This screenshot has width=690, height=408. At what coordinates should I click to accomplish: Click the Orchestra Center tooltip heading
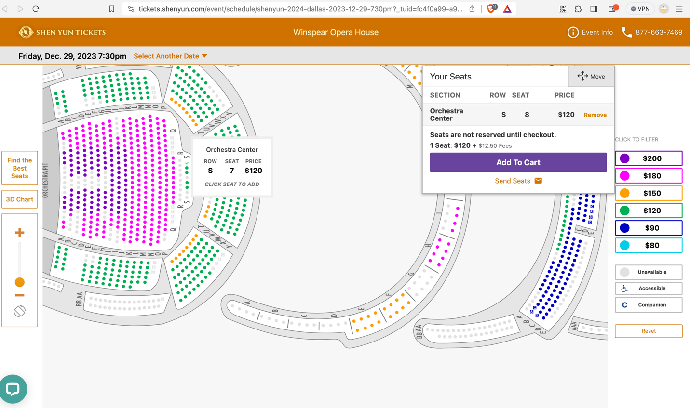pyautogui.click(x=232, y=150)
